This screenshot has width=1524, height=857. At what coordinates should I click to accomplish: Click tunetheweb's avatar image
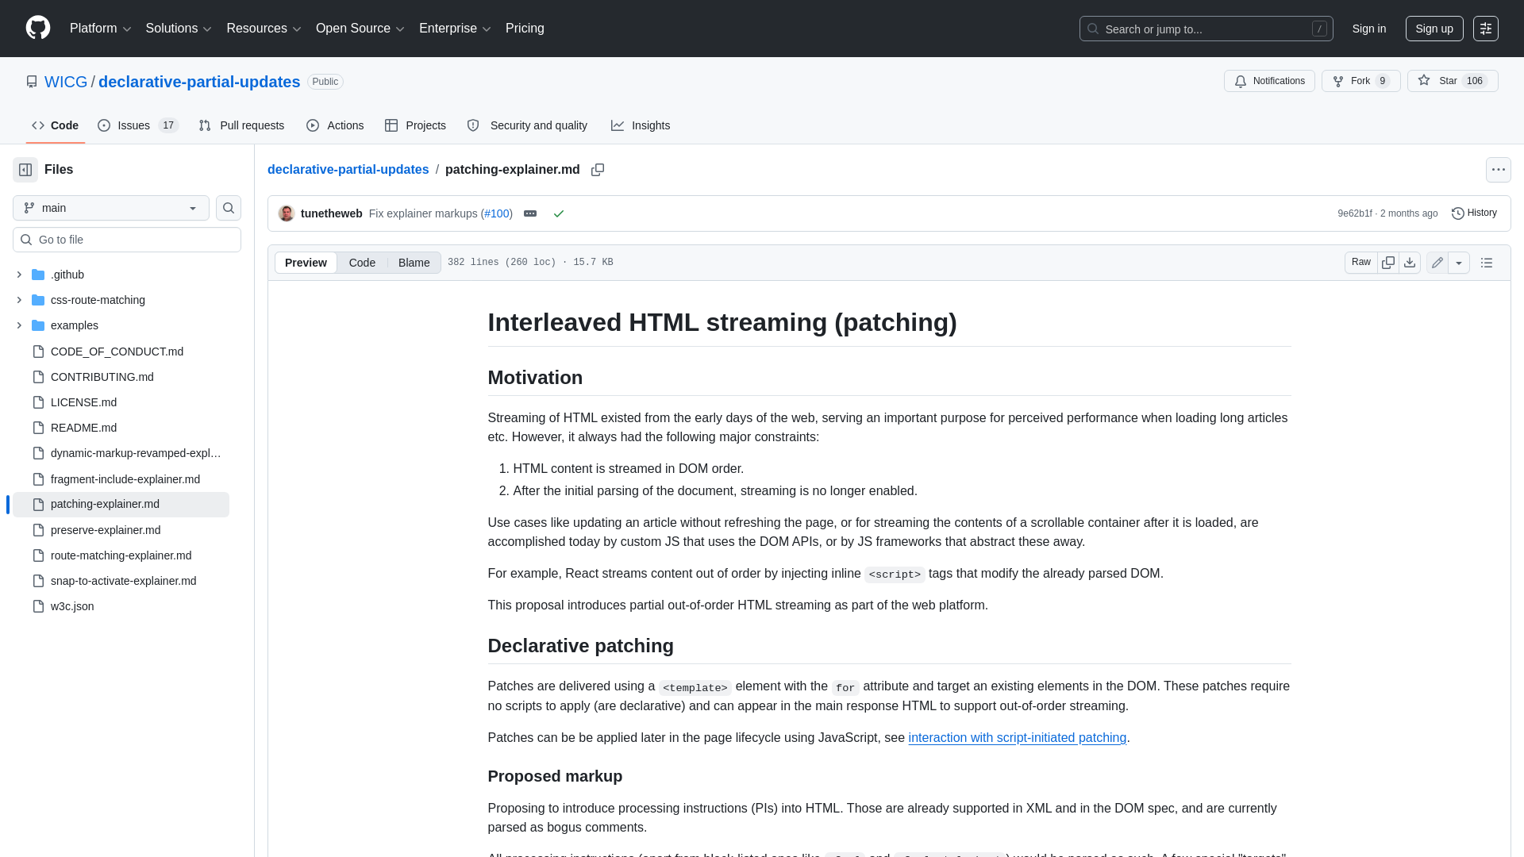point(287,213)
